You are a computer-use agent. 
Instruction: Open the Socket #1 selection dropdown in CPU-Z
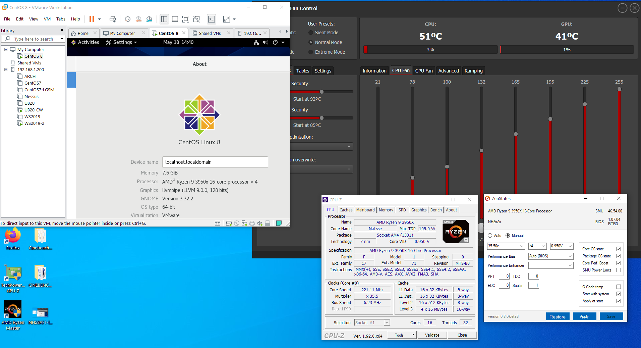[x=372, y=322]
